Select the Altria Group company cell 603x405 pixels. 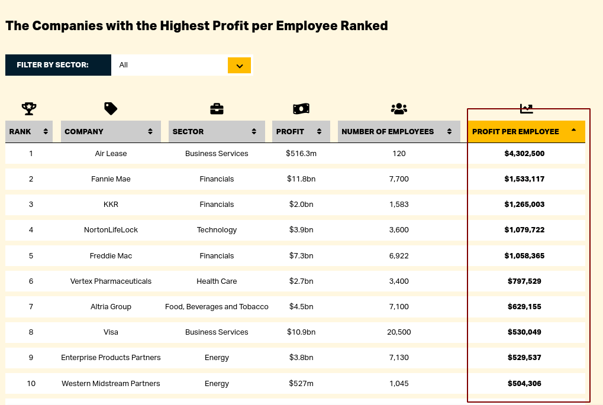(x=111, y=306)
